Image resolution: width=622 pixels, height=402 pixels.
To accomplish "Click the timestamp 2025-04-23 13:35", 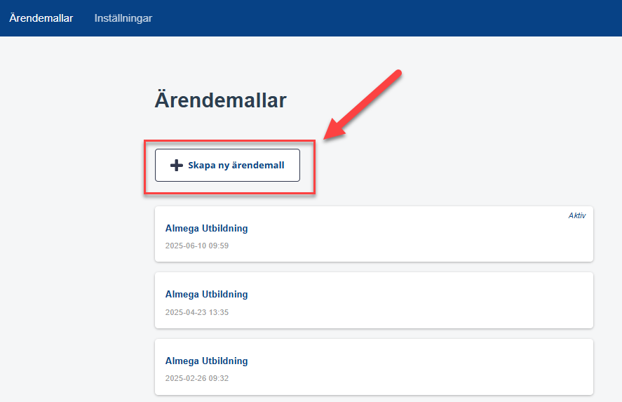I will click(197, 312).
